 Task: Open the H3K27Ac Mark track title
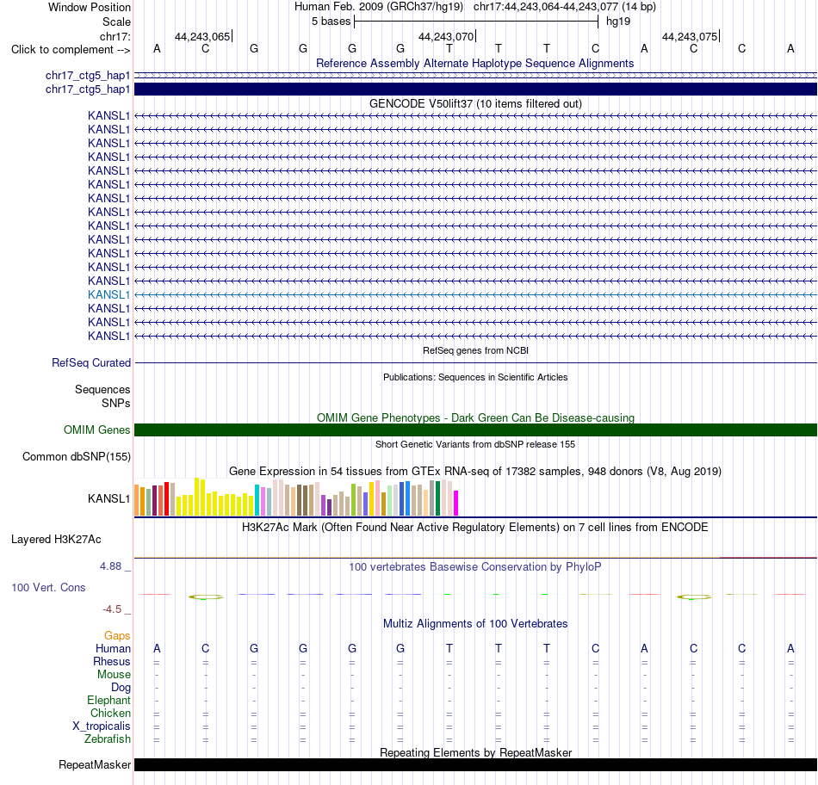tap(474, 527)
